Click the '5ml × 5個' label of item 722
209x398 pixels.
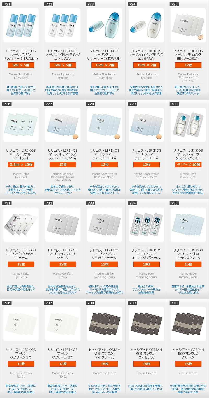tap(63, 65)
